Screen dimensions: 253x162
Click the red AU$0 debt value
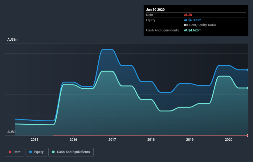coord(188,15)
